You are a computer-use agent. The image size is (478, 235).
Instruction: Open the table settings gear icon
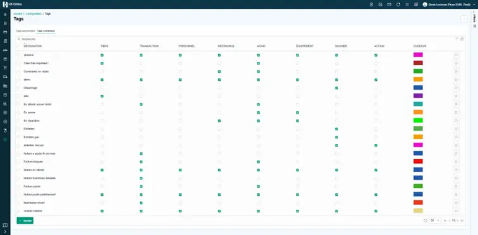(x=462, y=39)
